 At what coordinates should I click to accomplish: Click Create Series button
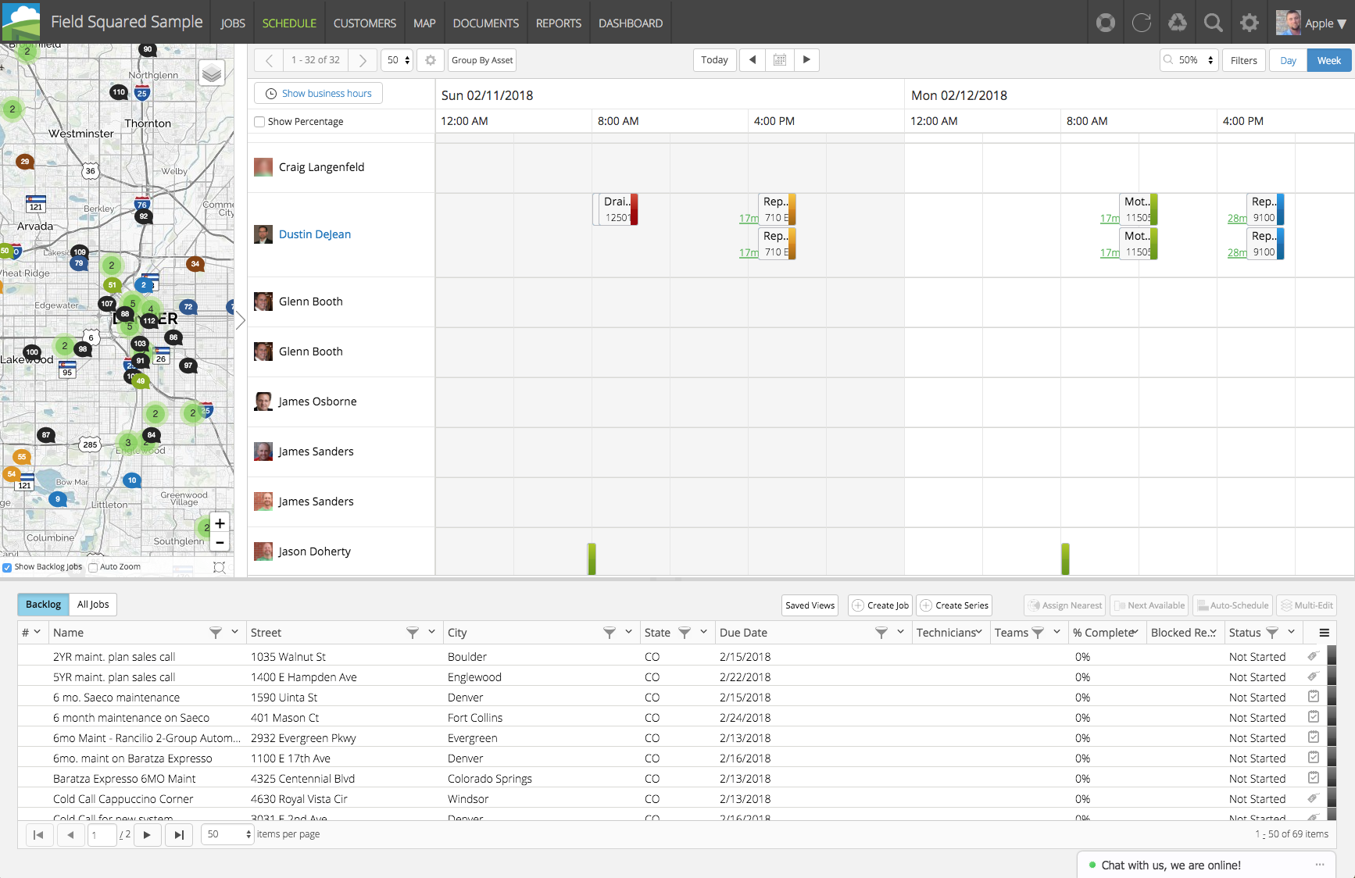click(x=954, y=605)
